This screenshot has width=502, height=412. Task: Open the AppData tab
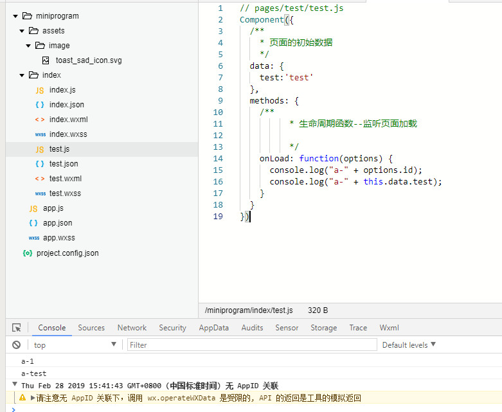tap(213, 328)
